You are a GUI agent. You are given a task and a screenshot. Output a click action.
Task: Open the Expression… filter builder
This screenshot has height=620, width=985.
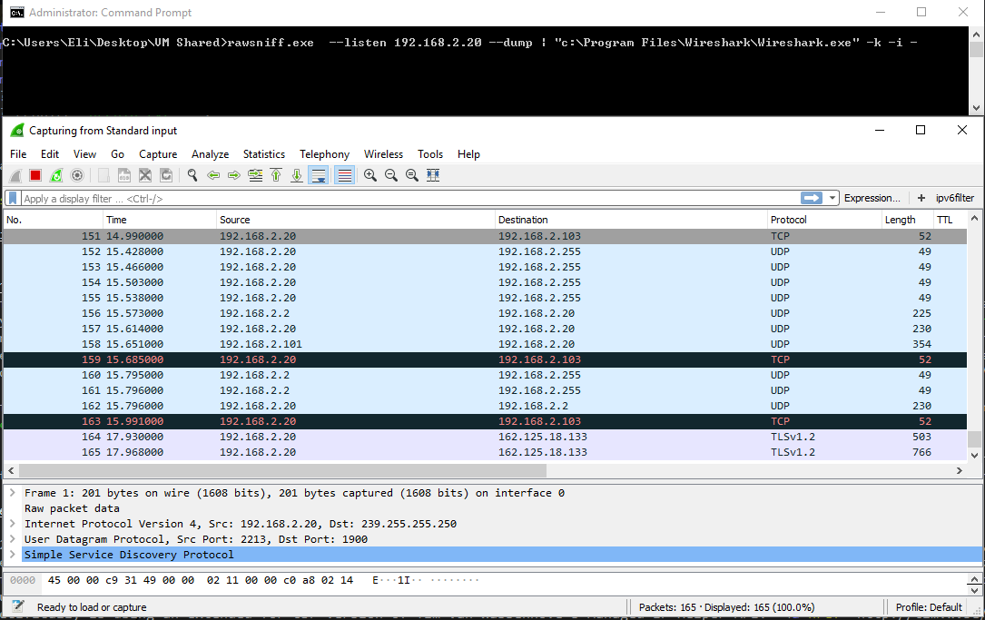tap(872, 199)
